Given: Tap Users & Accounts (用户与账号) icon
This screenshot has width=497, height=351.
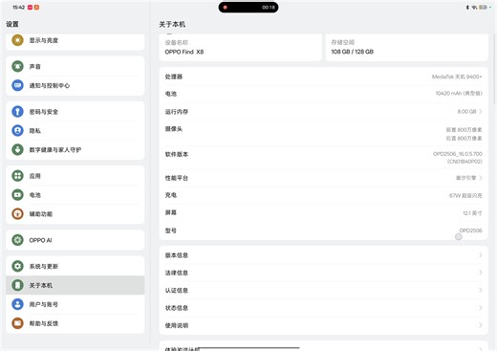Looking at the screenshot, I should tap(17, 304).
